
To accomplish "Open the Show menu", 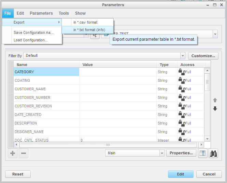I will pyautogui.click(x=80, y=13).
